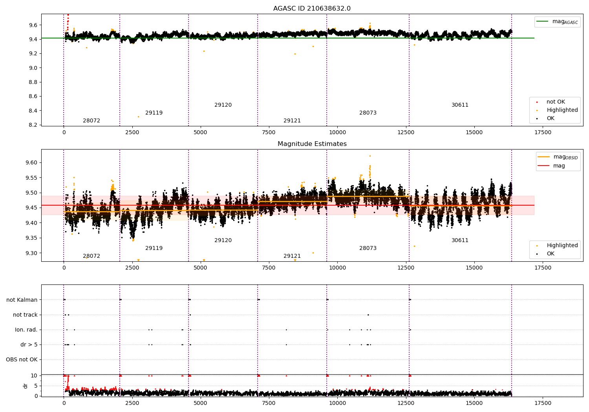Click the 'Magnitude Estimates' plot title
This screenshot has width=589, height=412.
(312, 144)
